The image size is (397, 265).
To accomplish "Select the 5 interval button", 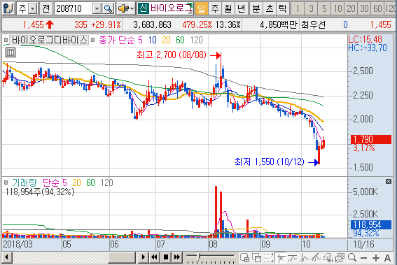I will click(x=324, y=8).
